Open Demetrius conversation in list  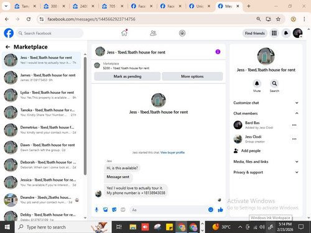pyautogui.click(x=42, y=130)
